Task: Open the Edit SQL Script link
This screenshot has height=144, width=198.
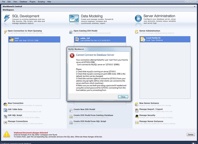Action: [x=15, y=115]
